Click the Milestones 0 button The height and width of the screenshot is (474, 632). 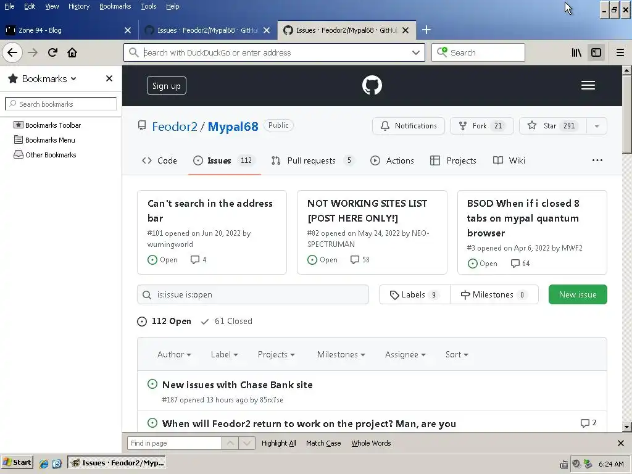click(x=494, y=294)
